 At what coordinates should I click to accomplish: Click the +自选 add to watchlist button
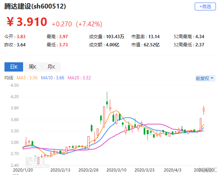tap(205, 6)
